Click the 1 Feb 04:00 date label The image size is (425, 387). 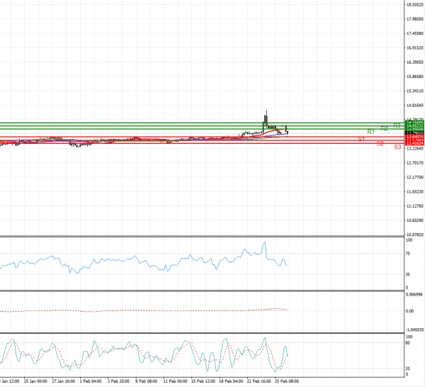[x=91, y=381]
